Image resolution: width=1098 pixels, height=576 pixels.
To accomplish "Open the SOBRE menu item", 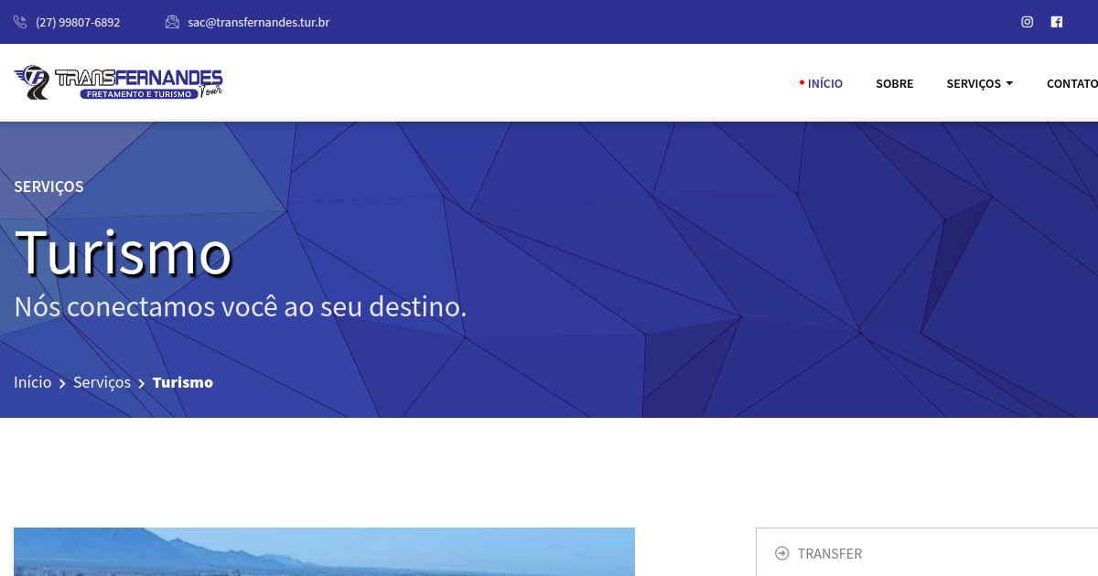I will click(895, 83).
